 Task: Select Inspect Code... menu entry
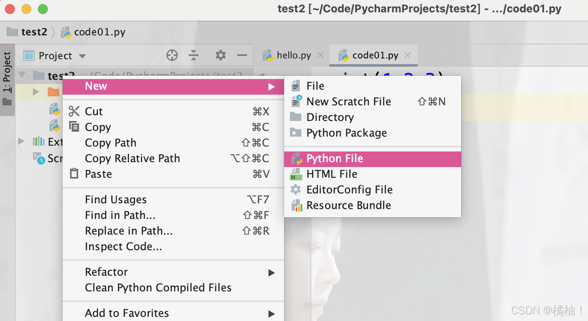[173, 247]
